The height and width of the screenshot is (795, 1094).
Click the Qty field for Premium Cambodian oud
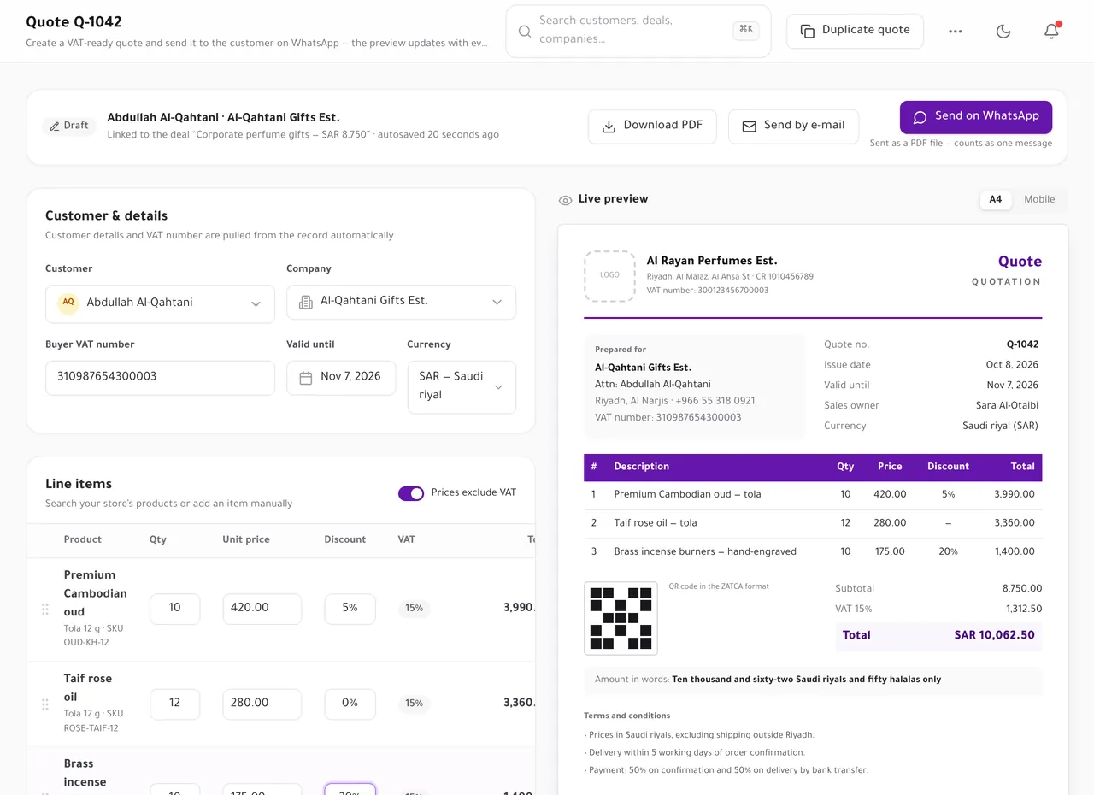[174, 609]
